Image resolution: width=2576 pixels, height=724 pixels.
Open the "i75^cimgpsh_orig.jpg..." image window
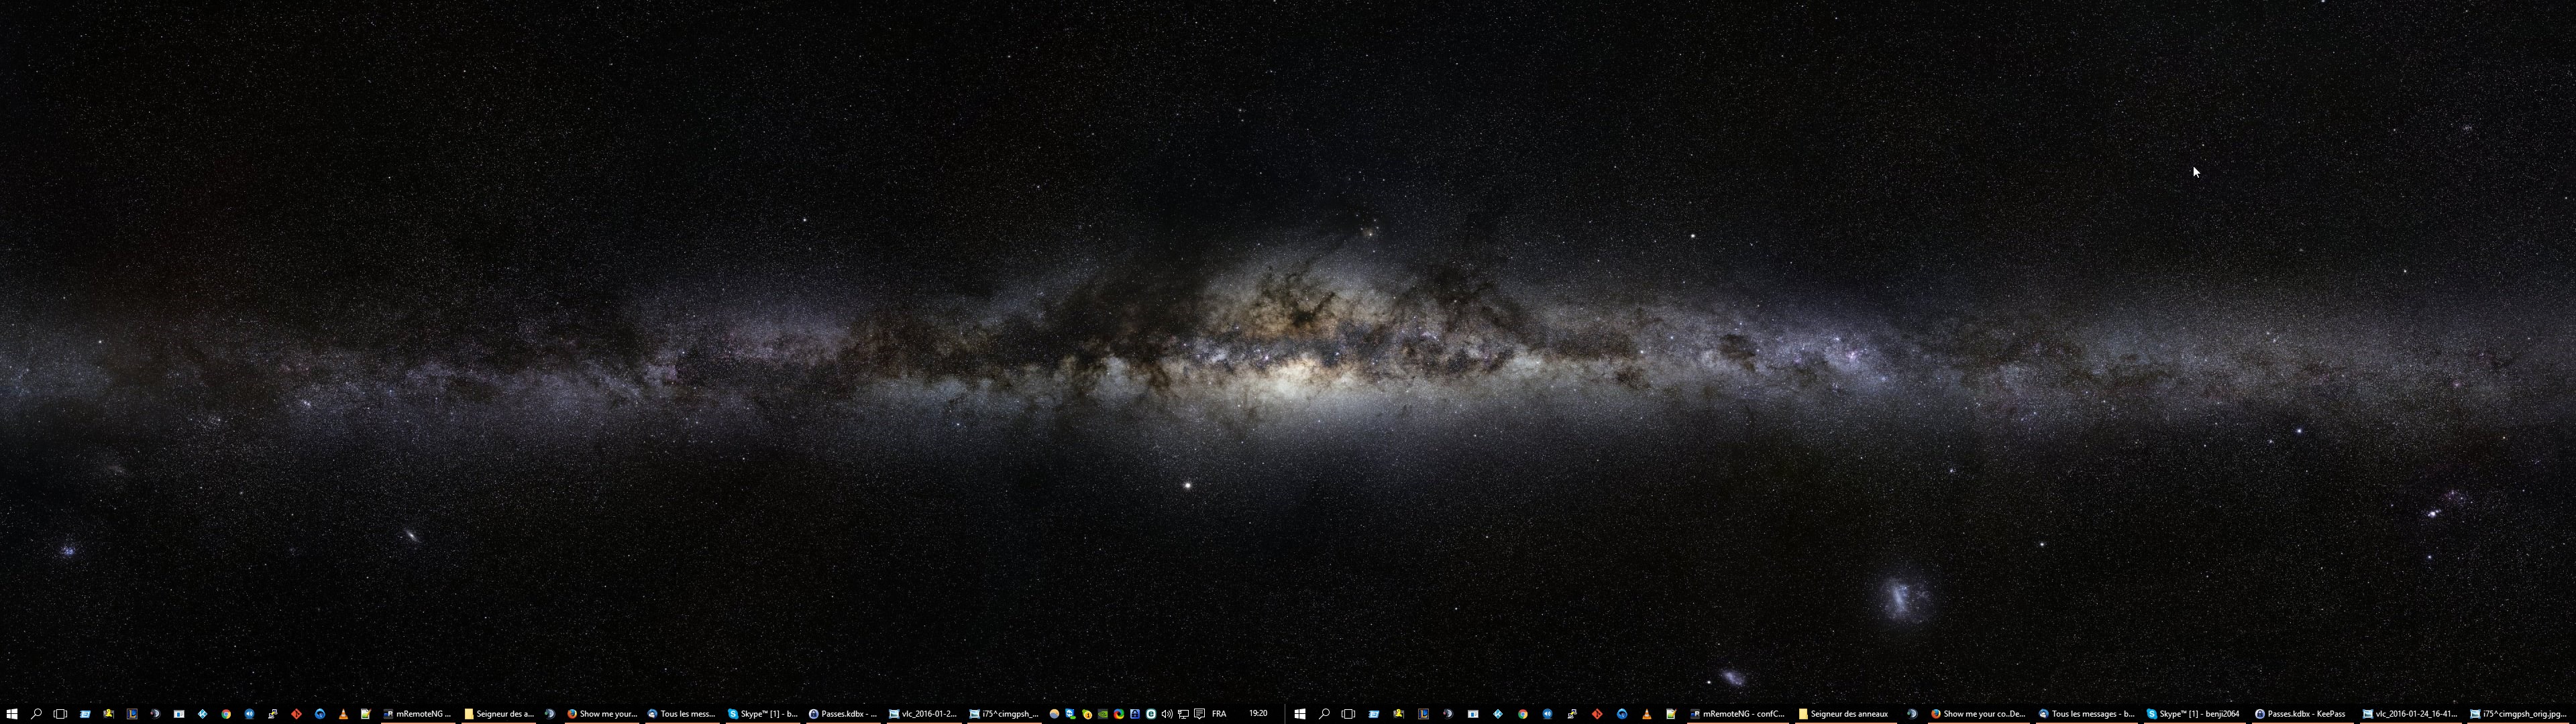coord(2519,714)
